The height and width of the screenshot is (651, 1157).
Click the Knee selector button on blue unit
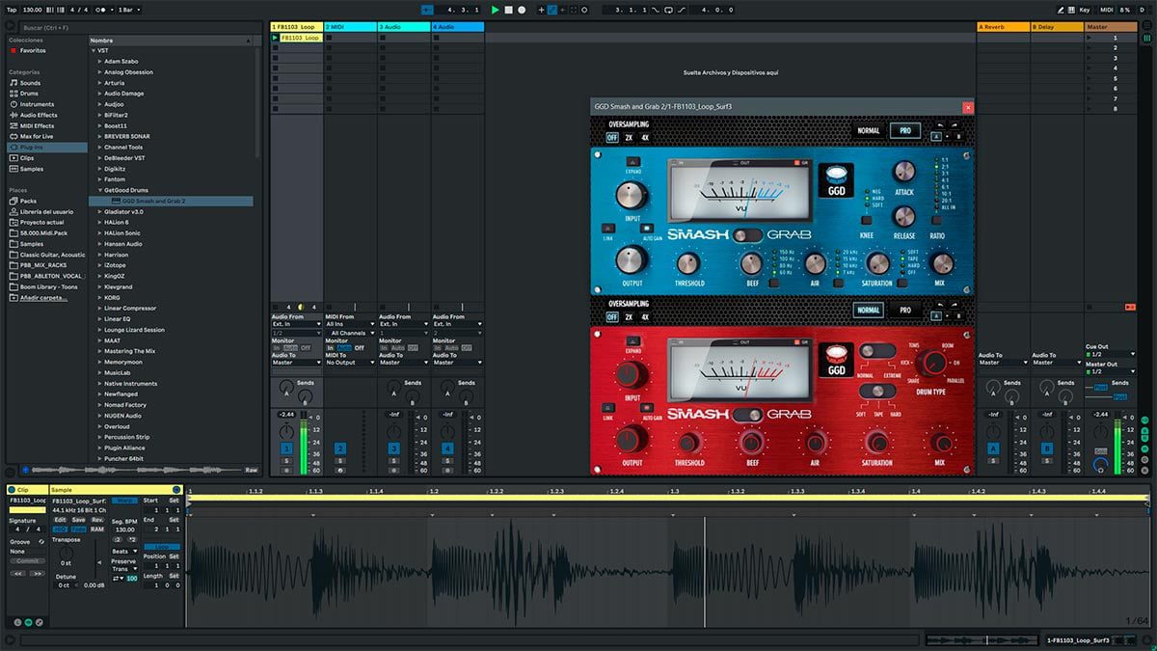pyautogui.click(x=867, y=220)
